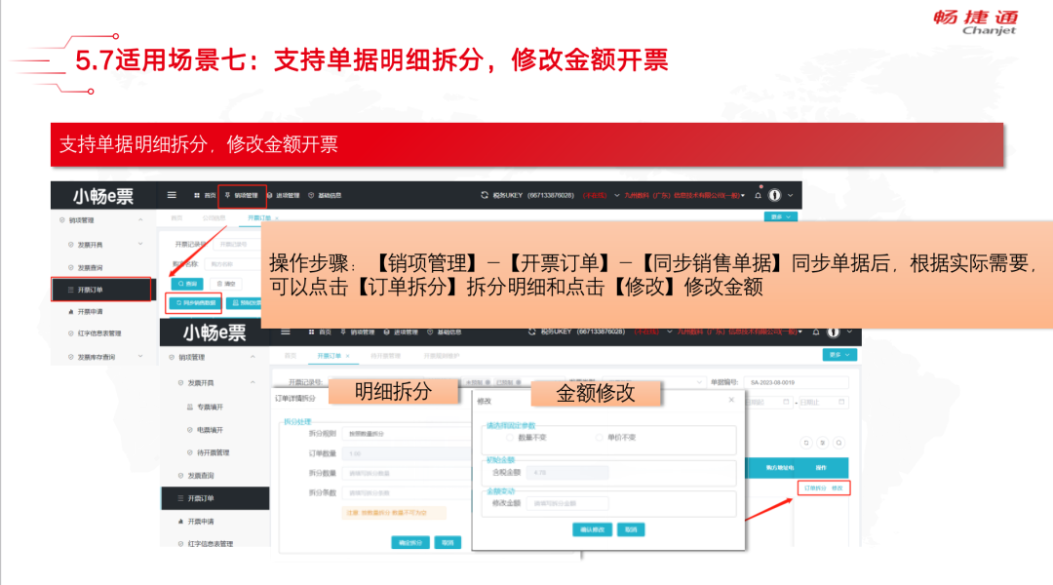1053x585 pixels.
Task: Switch to the 公司信息 tab
Action: pos(214,218)
